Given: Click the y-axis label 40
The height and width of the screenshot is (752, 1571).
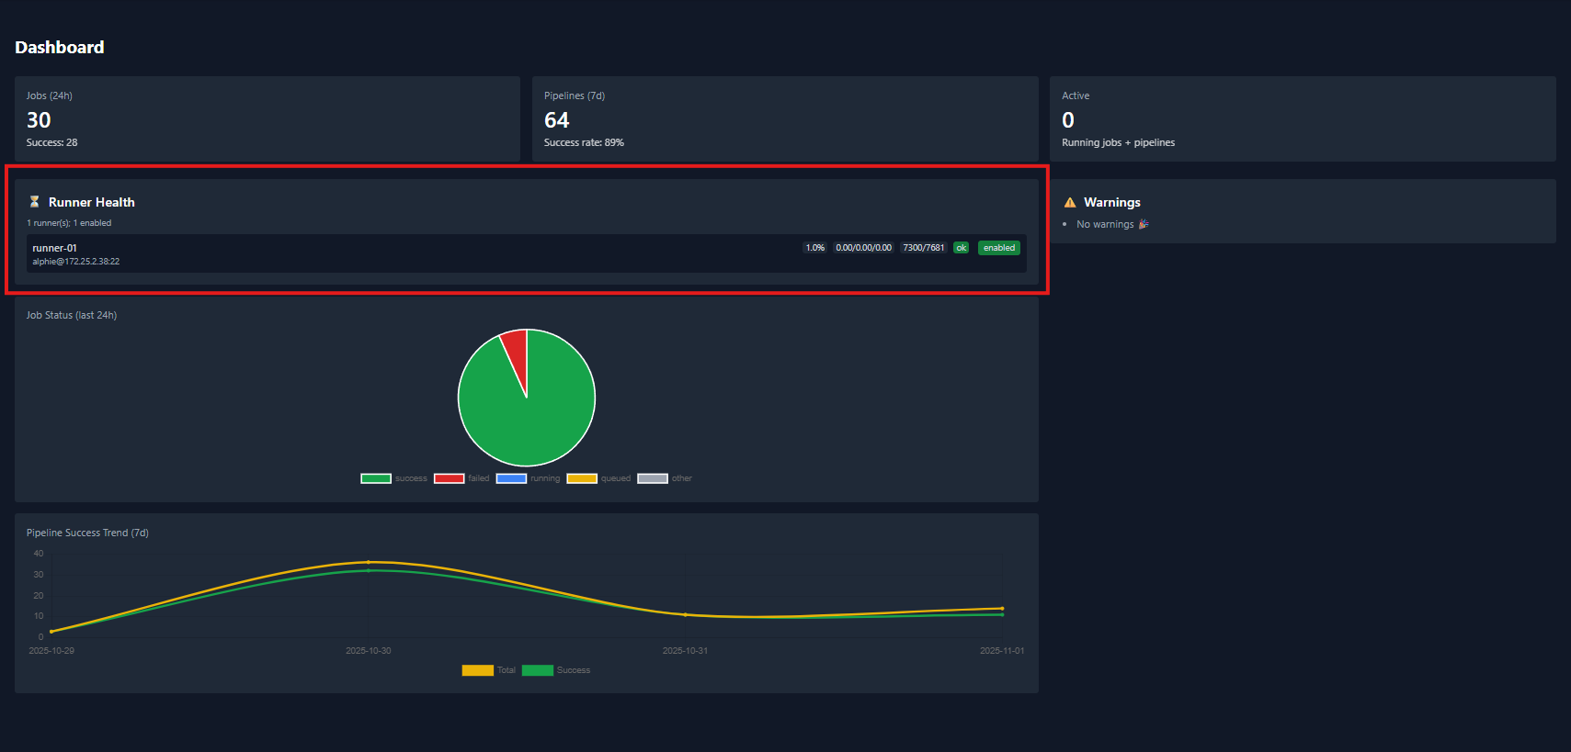Looking at the screenshot, I should click(39, 554).
